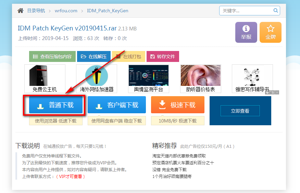Click the home icon in breadcrumb
The width and height of the screenshot is (300, 193).
tap(21, 11)
